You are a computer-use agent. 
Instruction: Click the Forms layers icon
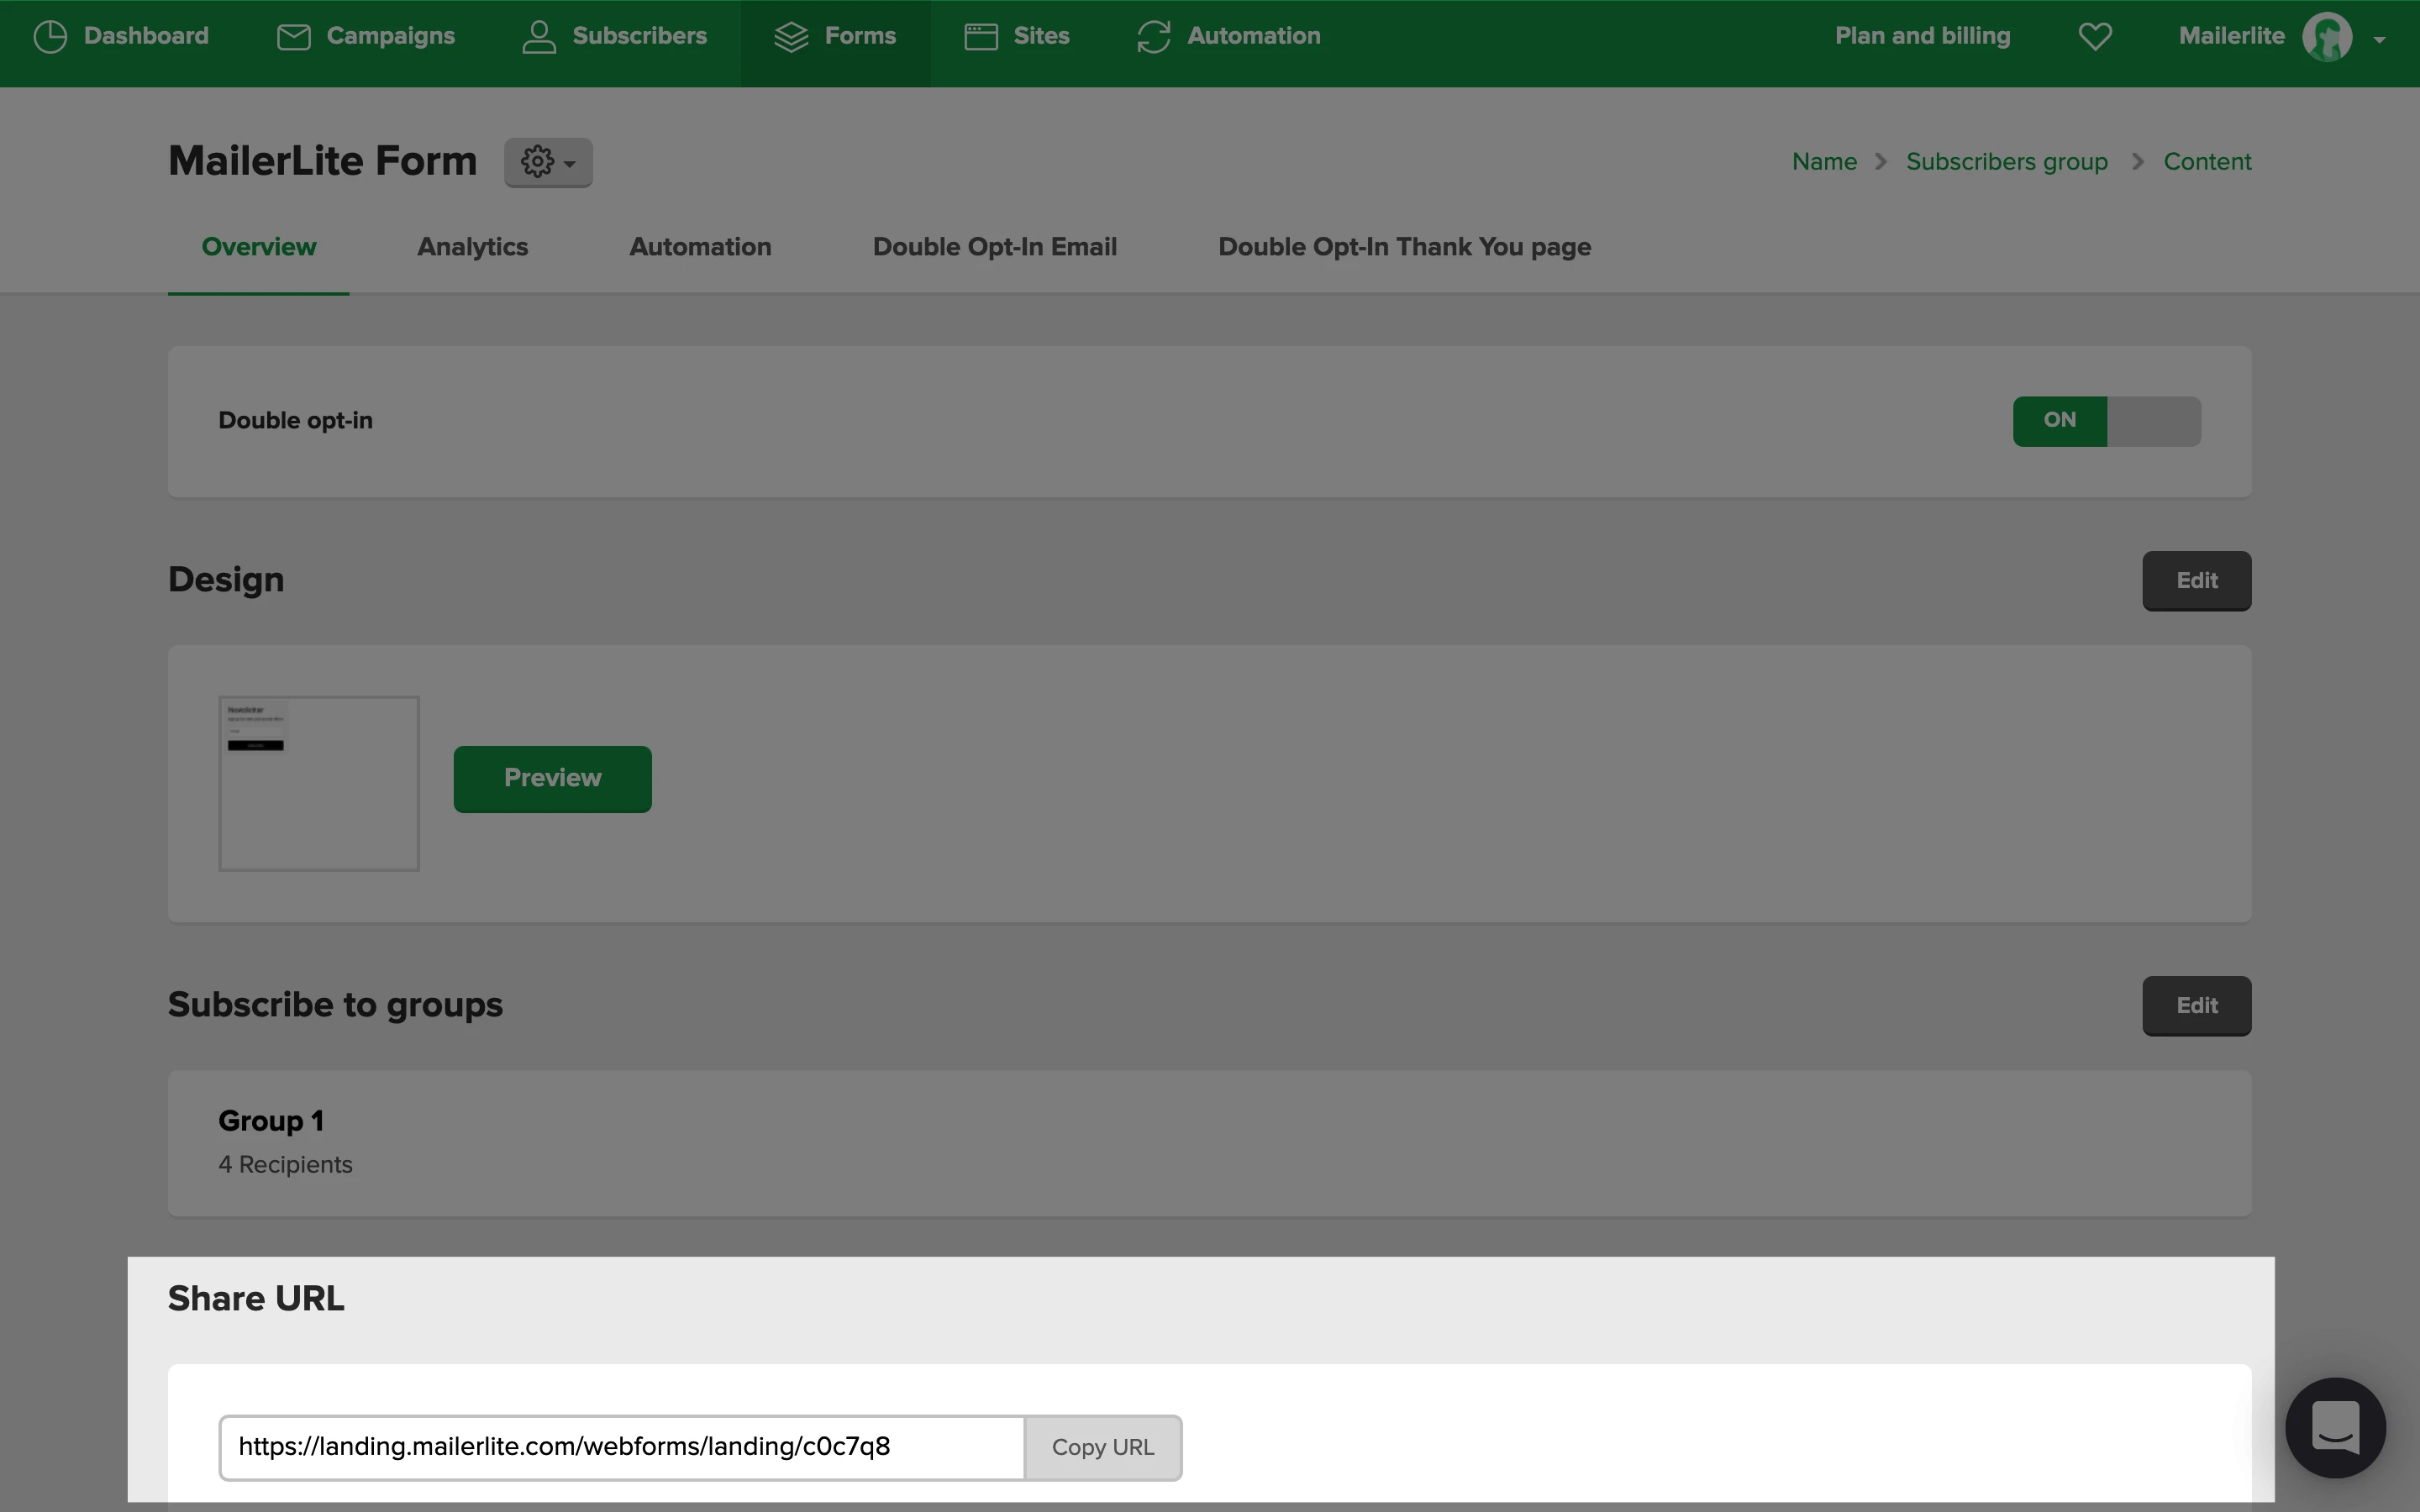coord(791,37)
